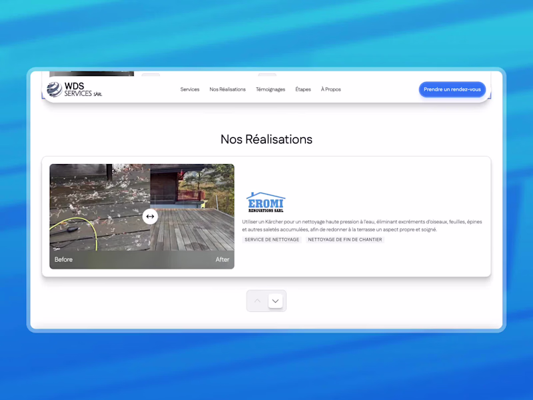
Task: Click the Prendre un rendez-vous button
Action: [452, 89]
